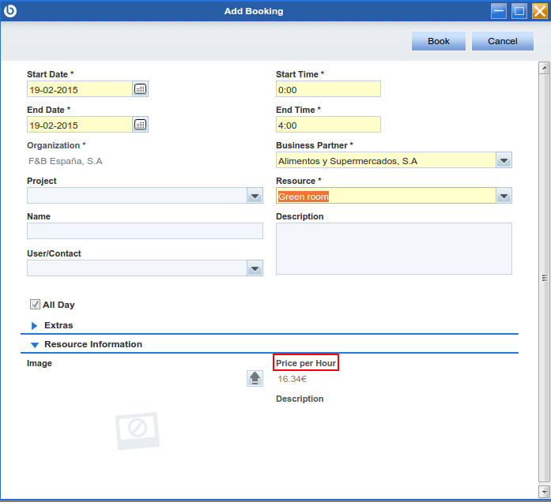
Task: Open the Resource dropdown list
Action: (504, 197)
